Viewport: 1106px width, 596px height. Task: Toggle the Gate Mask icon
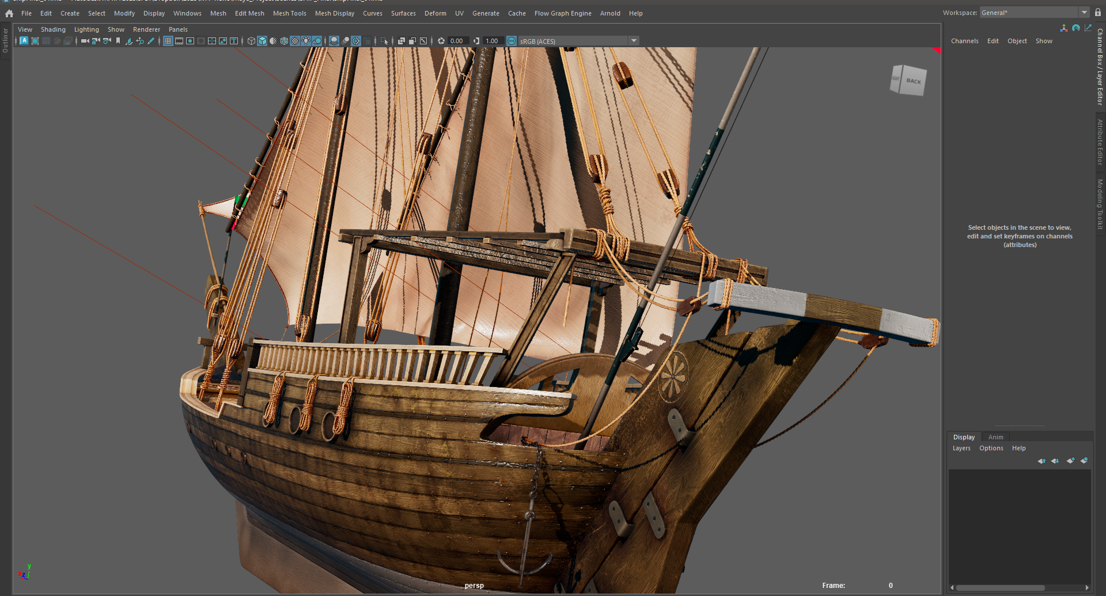coord(201,41)
